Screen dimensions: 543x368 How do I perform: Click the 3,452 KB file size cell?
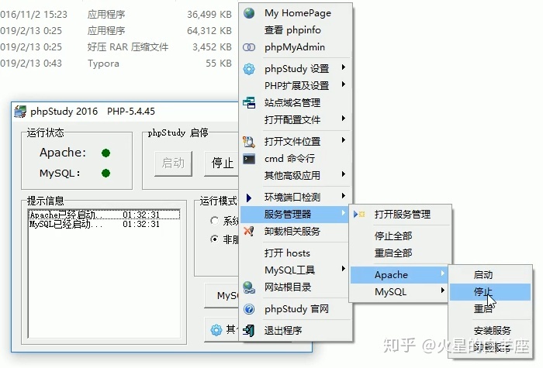(x=212, y=47)
